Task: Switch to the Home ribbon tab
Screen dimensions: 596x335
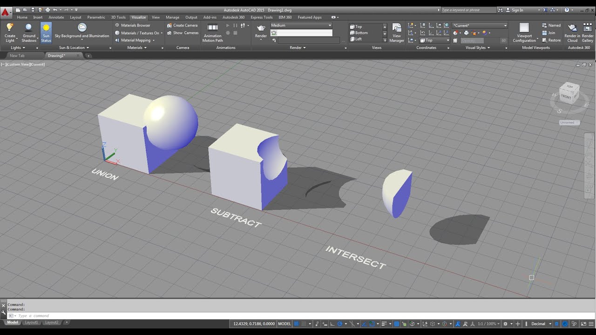Action: tap(22, 17)
